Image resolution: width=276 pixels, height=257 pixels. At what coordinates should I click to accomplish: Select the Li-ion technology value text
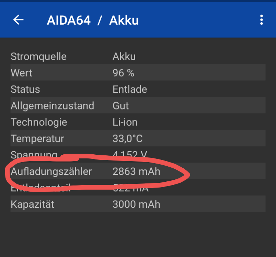[125, 122]
